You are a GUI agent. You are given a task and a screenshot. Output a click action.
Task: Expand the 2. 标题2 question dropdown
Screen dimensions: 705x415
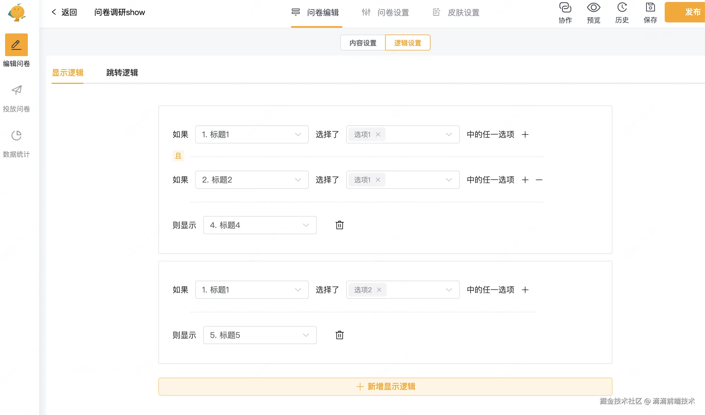pos(252,180)
